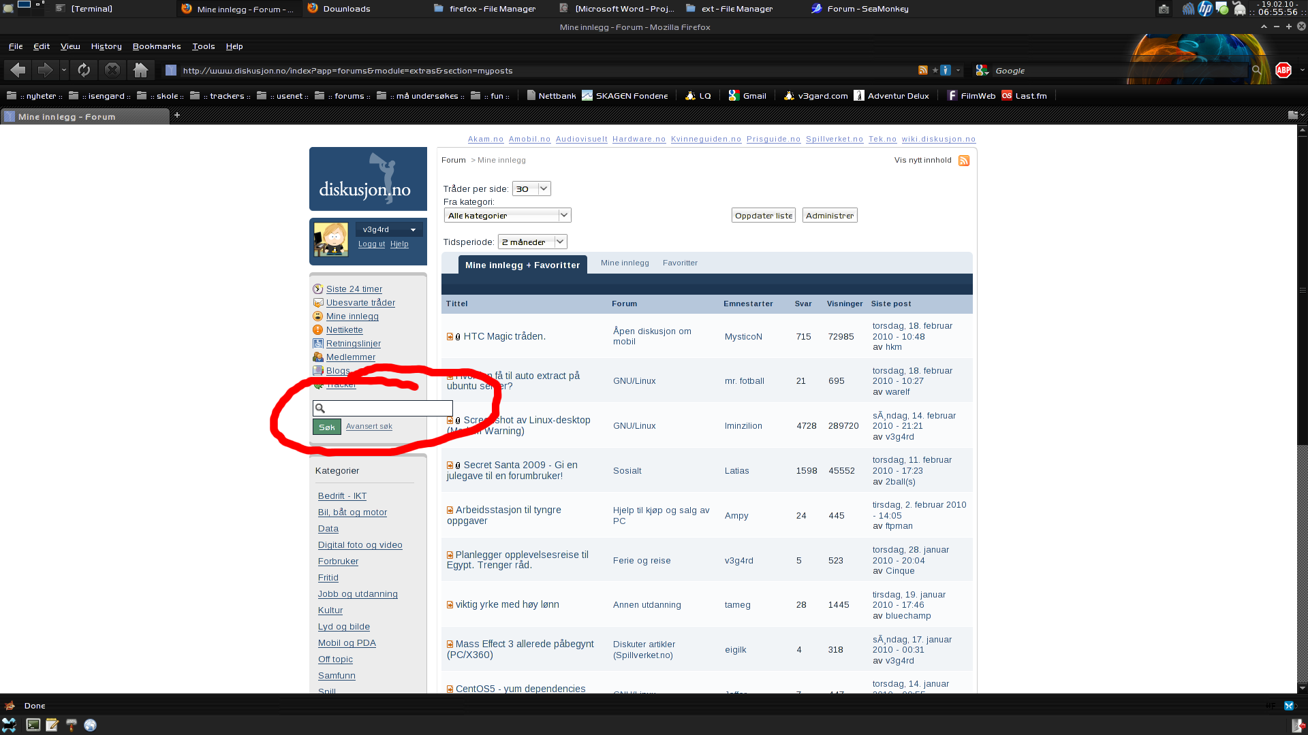Click the diskusjon.no logo
Screen dimensions: 1308x735
point(368,179)
